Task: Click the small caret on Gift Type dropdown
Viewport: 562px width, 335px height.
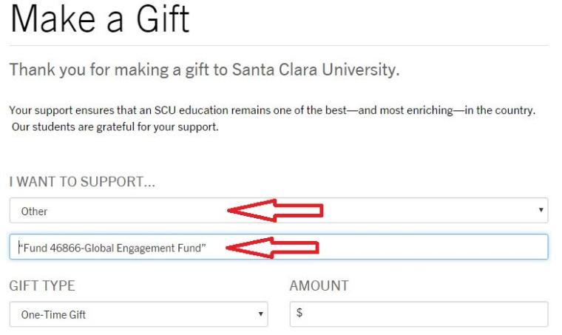Action: [260, 313]
